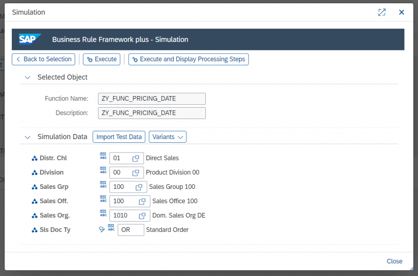Open the Variants dropdown menu
Screen dimensions: 418x276
click(167, 137)
